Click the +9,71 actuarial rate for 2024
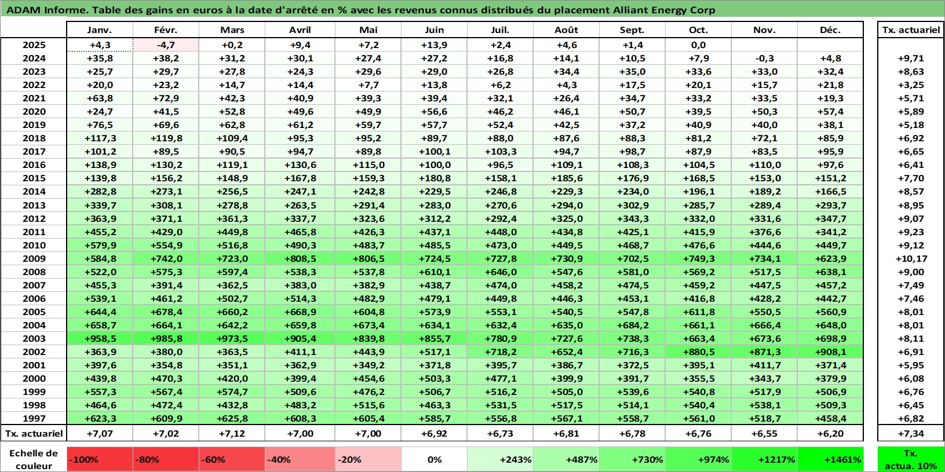Screen dimensions: 945x472 (911, 58)
